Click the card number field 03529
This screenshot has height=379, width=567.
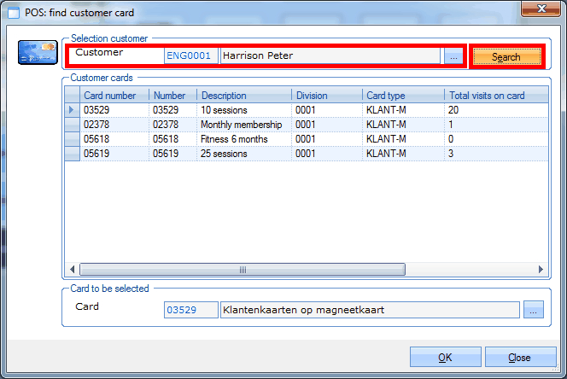pos(190,310)
